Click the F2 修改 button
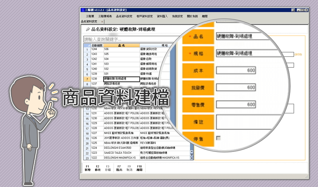 coord(98,168)
